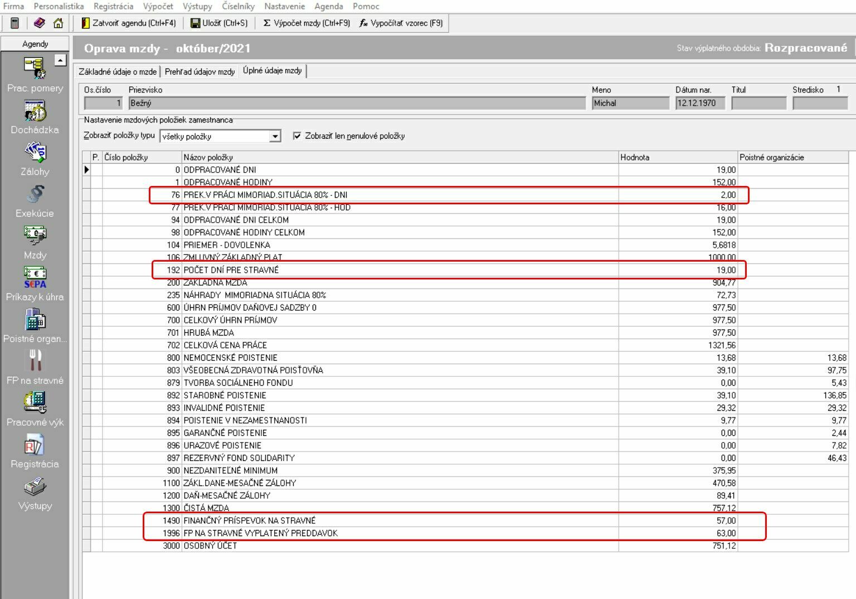
Task: Open Zálohy agenda icon
Action: tap(35, 152)
